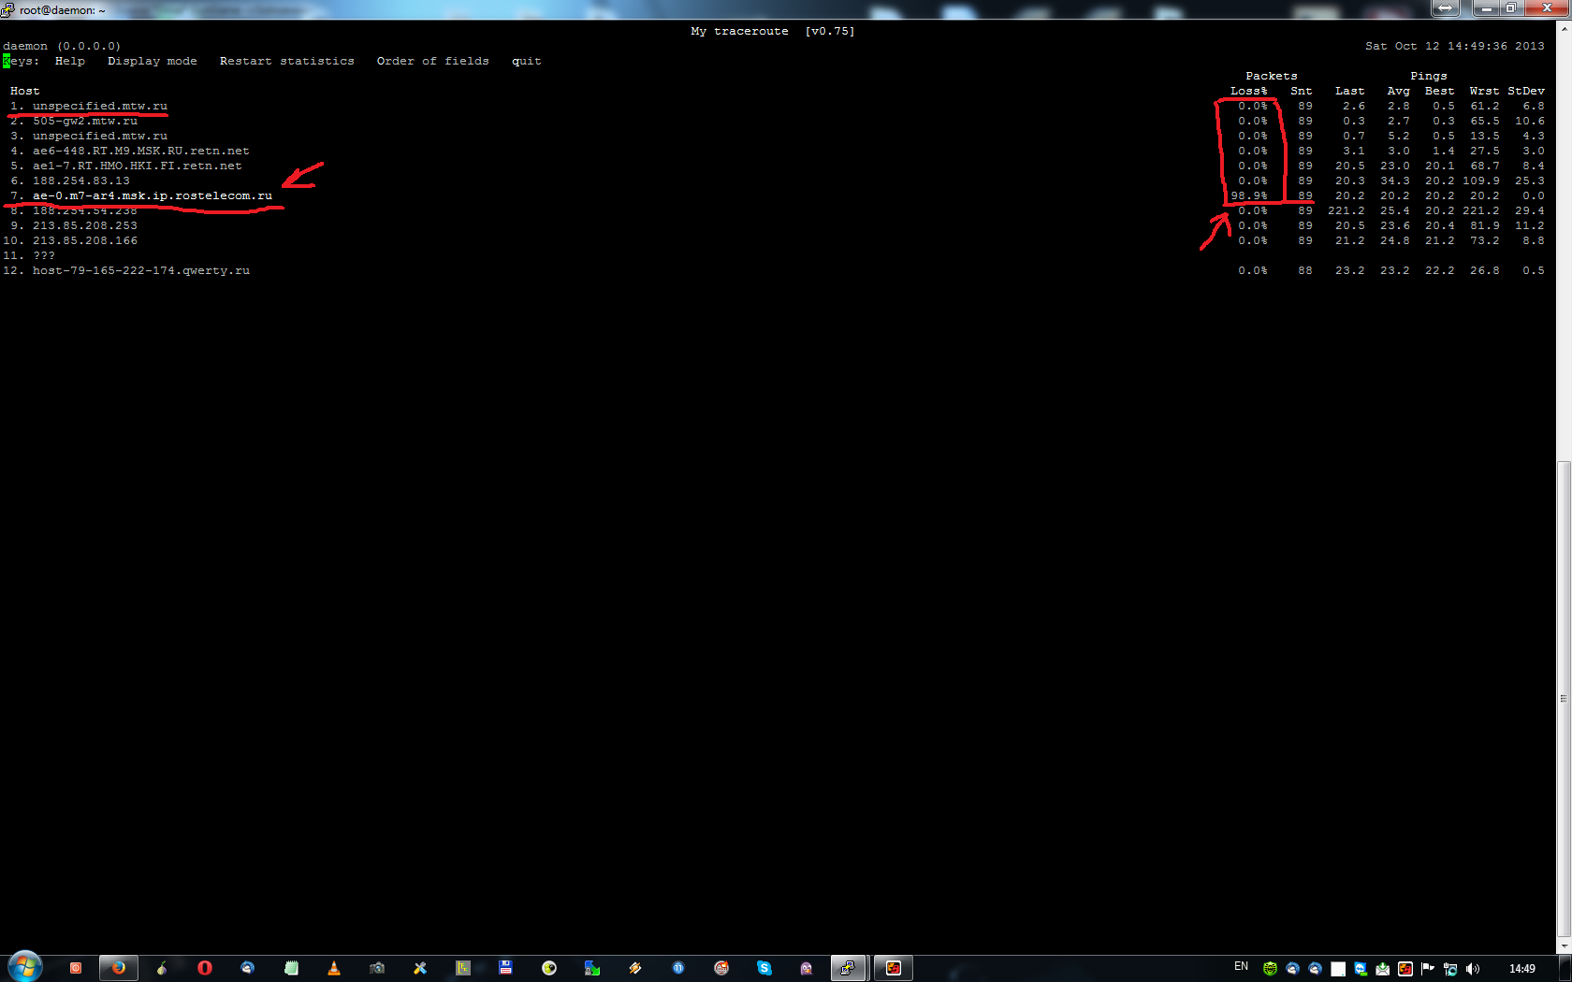This screenshot has width=1572, height=982.
Task: Select Display mode in mtr keys
Action: pos(152,61)
